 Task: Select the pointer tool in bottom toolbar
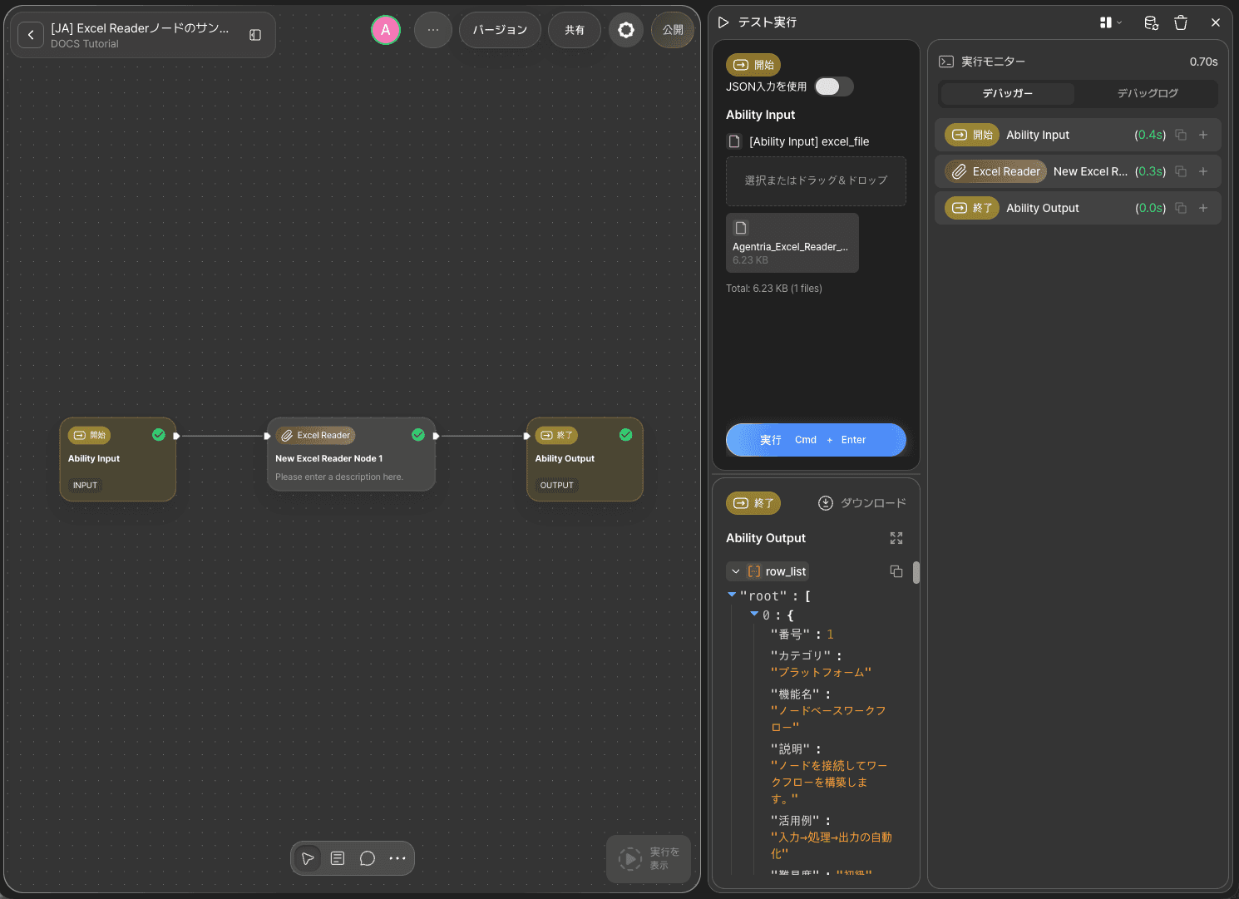pyautogui.click(x=308, y=858)
